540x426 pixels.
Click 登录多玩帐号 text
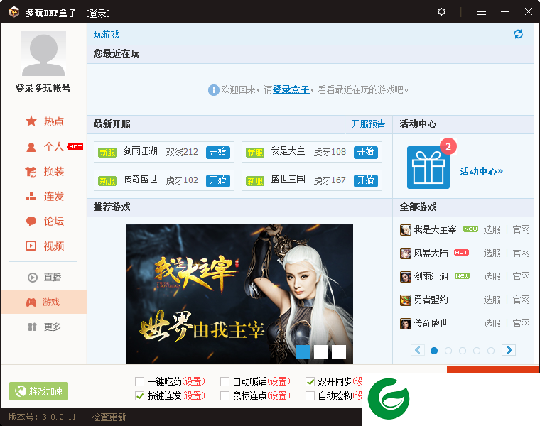click(43, 89)
